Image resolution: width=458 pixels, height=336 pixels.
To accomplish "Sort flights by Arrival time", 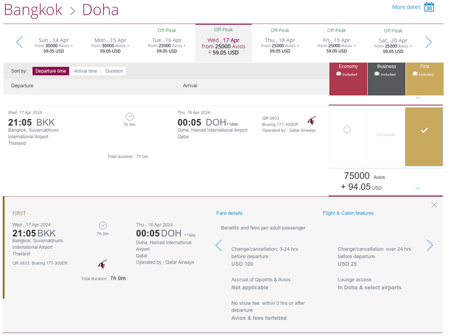I will (85, 71).
